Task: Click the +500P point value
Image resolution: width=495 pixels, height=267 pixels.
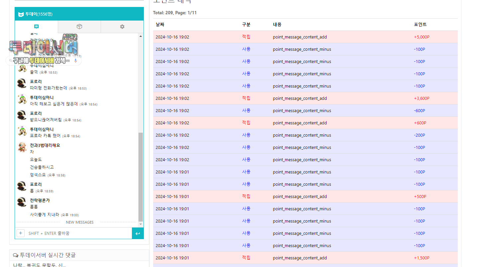Action: pyautogui.click(x=420, y=196)
